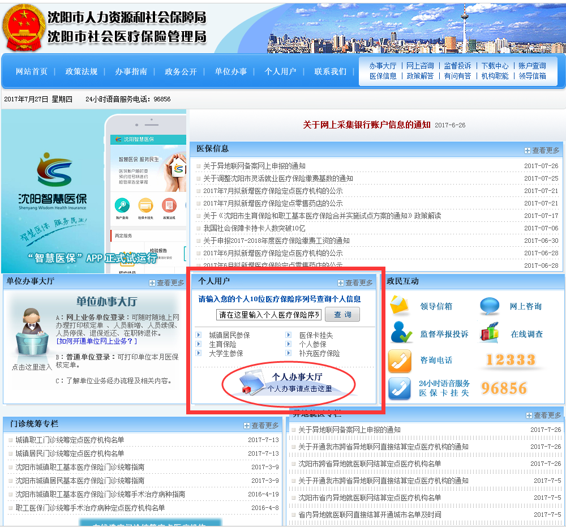
Task: Click the 领导信箱 mailbox icon
Action: tap(399, 306)
